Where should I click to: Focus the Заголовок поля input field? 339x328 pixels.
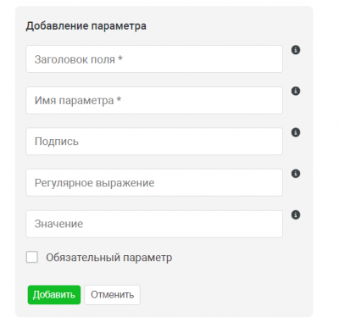pyautogui.click(x=154, y=59)
